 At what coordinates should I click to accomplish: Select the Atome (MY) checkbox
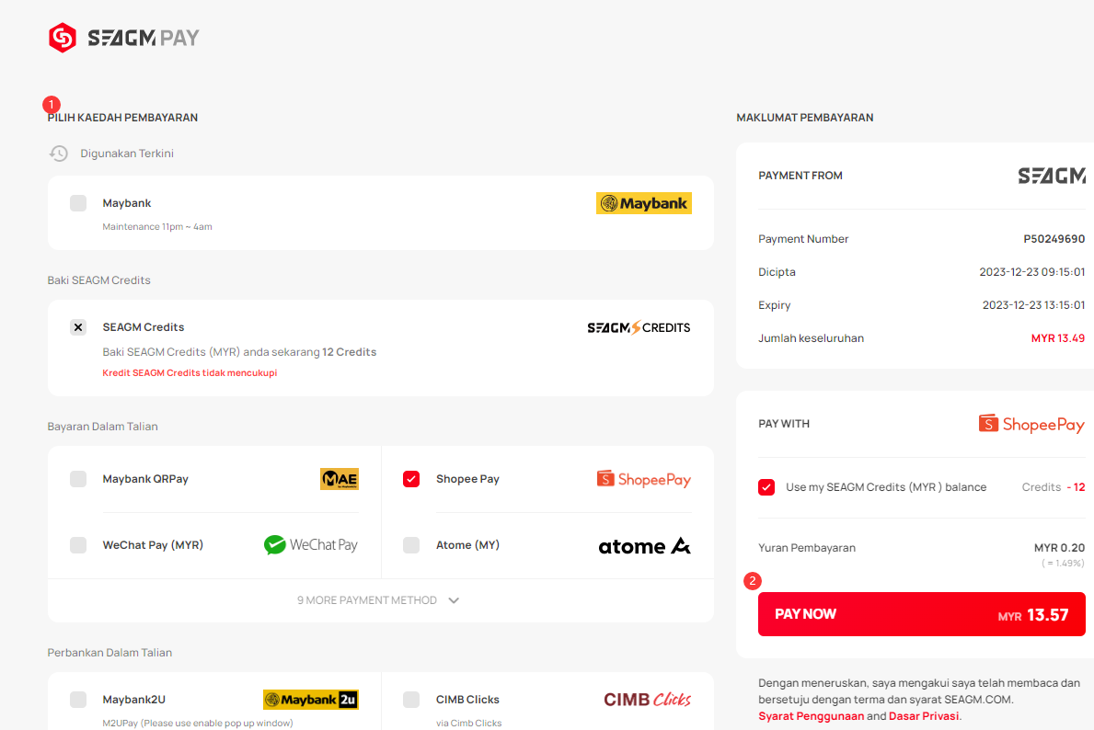(x=411, y=544)
